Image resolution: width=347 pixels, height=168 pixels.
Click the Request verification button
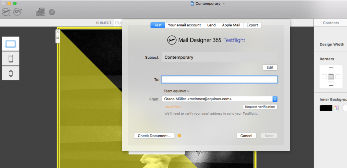coord(260,107)
